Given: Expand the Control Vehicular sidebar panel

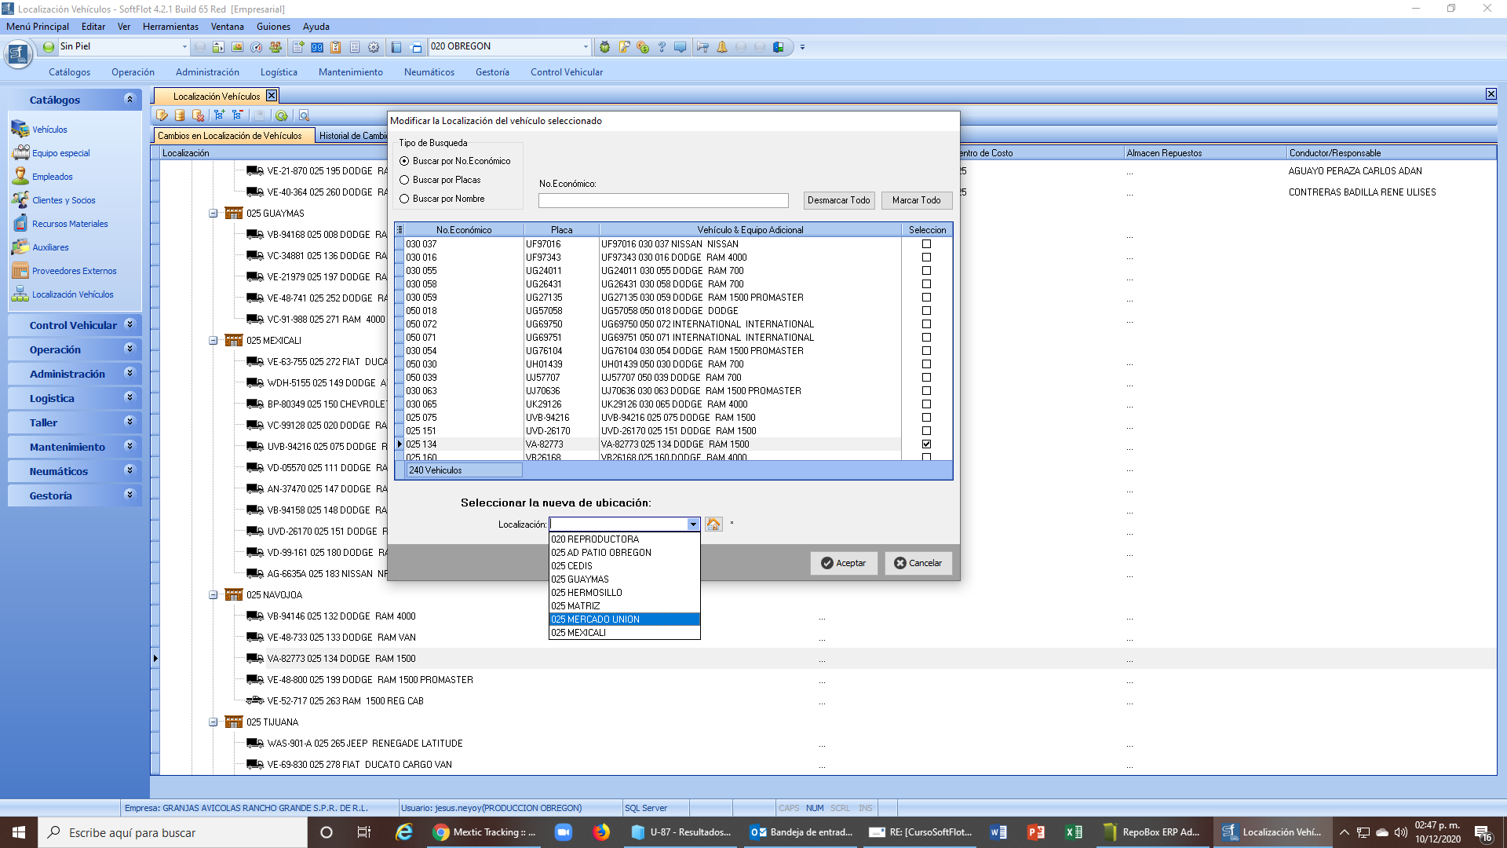Looking at the screenshot, I should (130, 324).
